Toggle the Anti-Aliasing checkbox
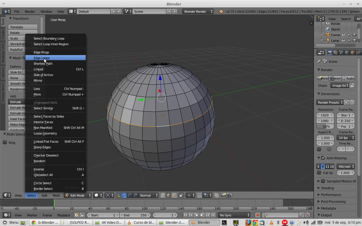362x226 pixels. [323, 158]
